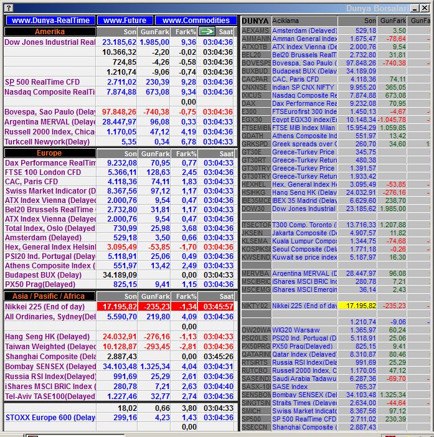Open the www.Commodities link

196,21
